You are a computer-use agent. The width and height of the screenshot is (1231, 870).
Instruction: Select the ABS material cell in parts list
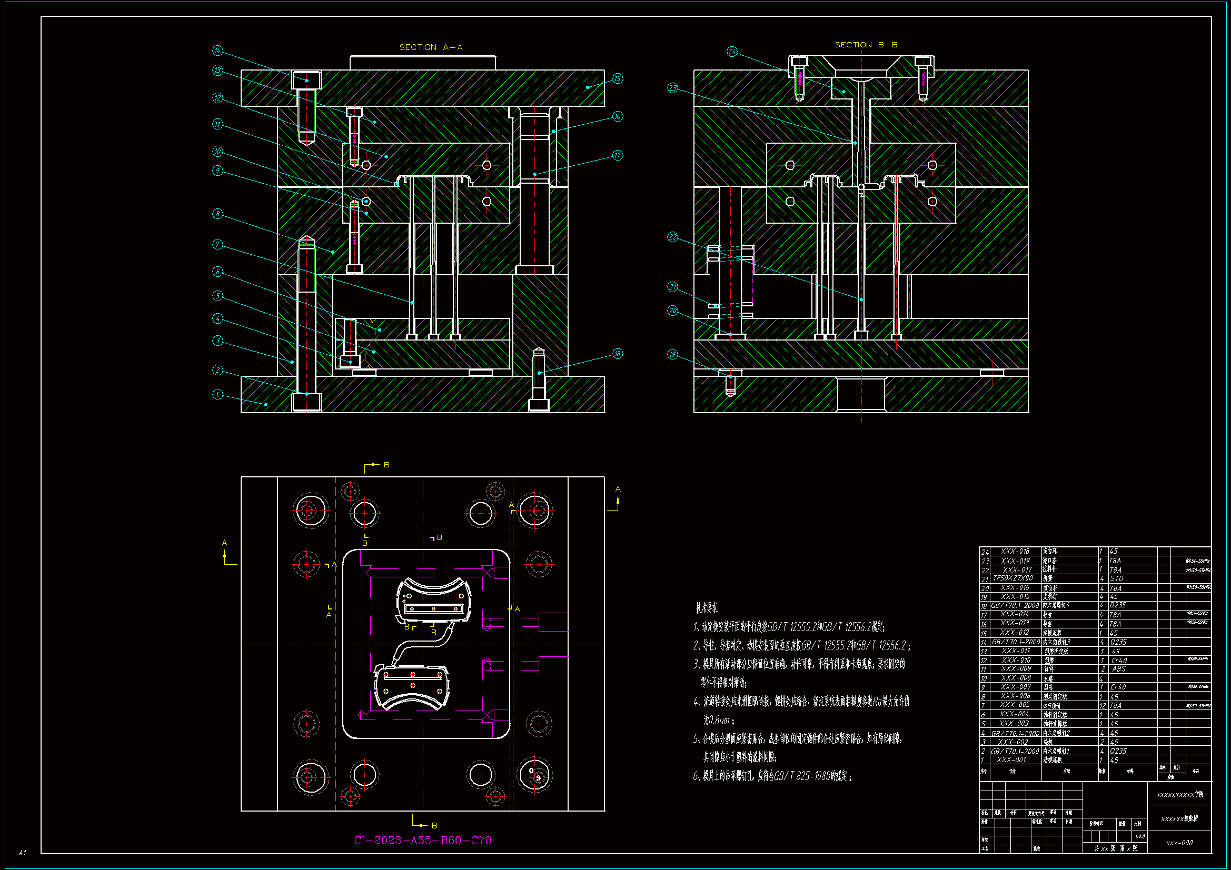1118,669
